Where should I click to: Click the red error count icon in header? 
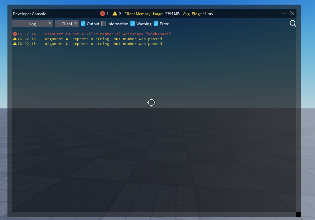(103, 13)
